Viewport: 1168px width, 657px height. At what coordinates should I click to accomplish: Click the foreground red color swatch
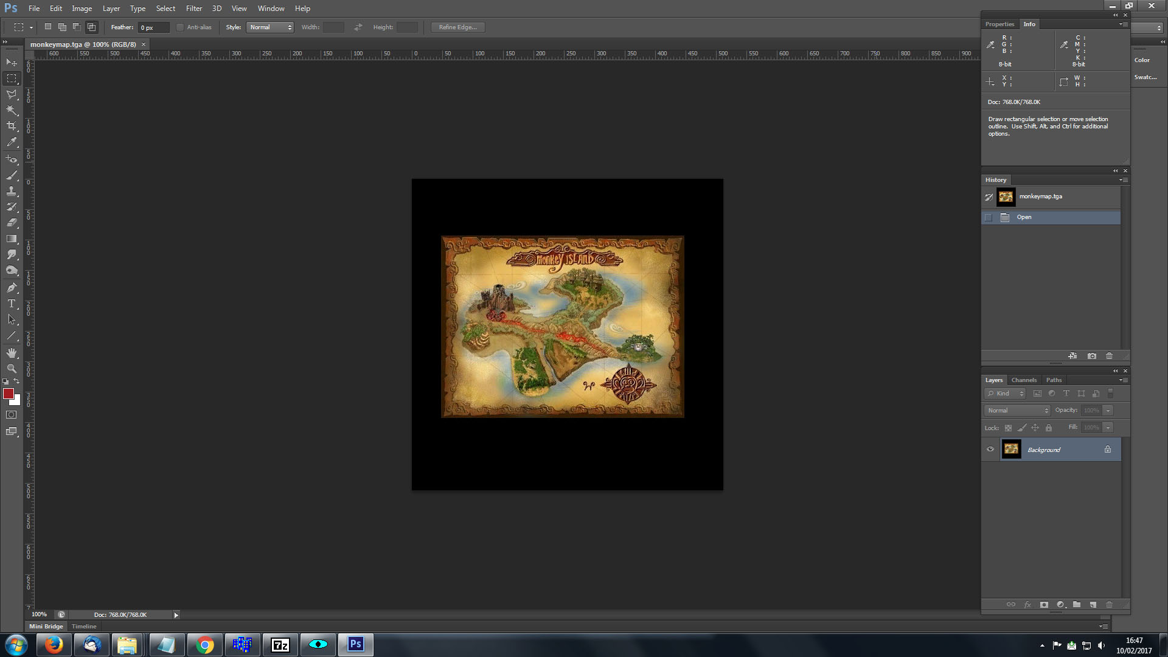tap(8, 394)
